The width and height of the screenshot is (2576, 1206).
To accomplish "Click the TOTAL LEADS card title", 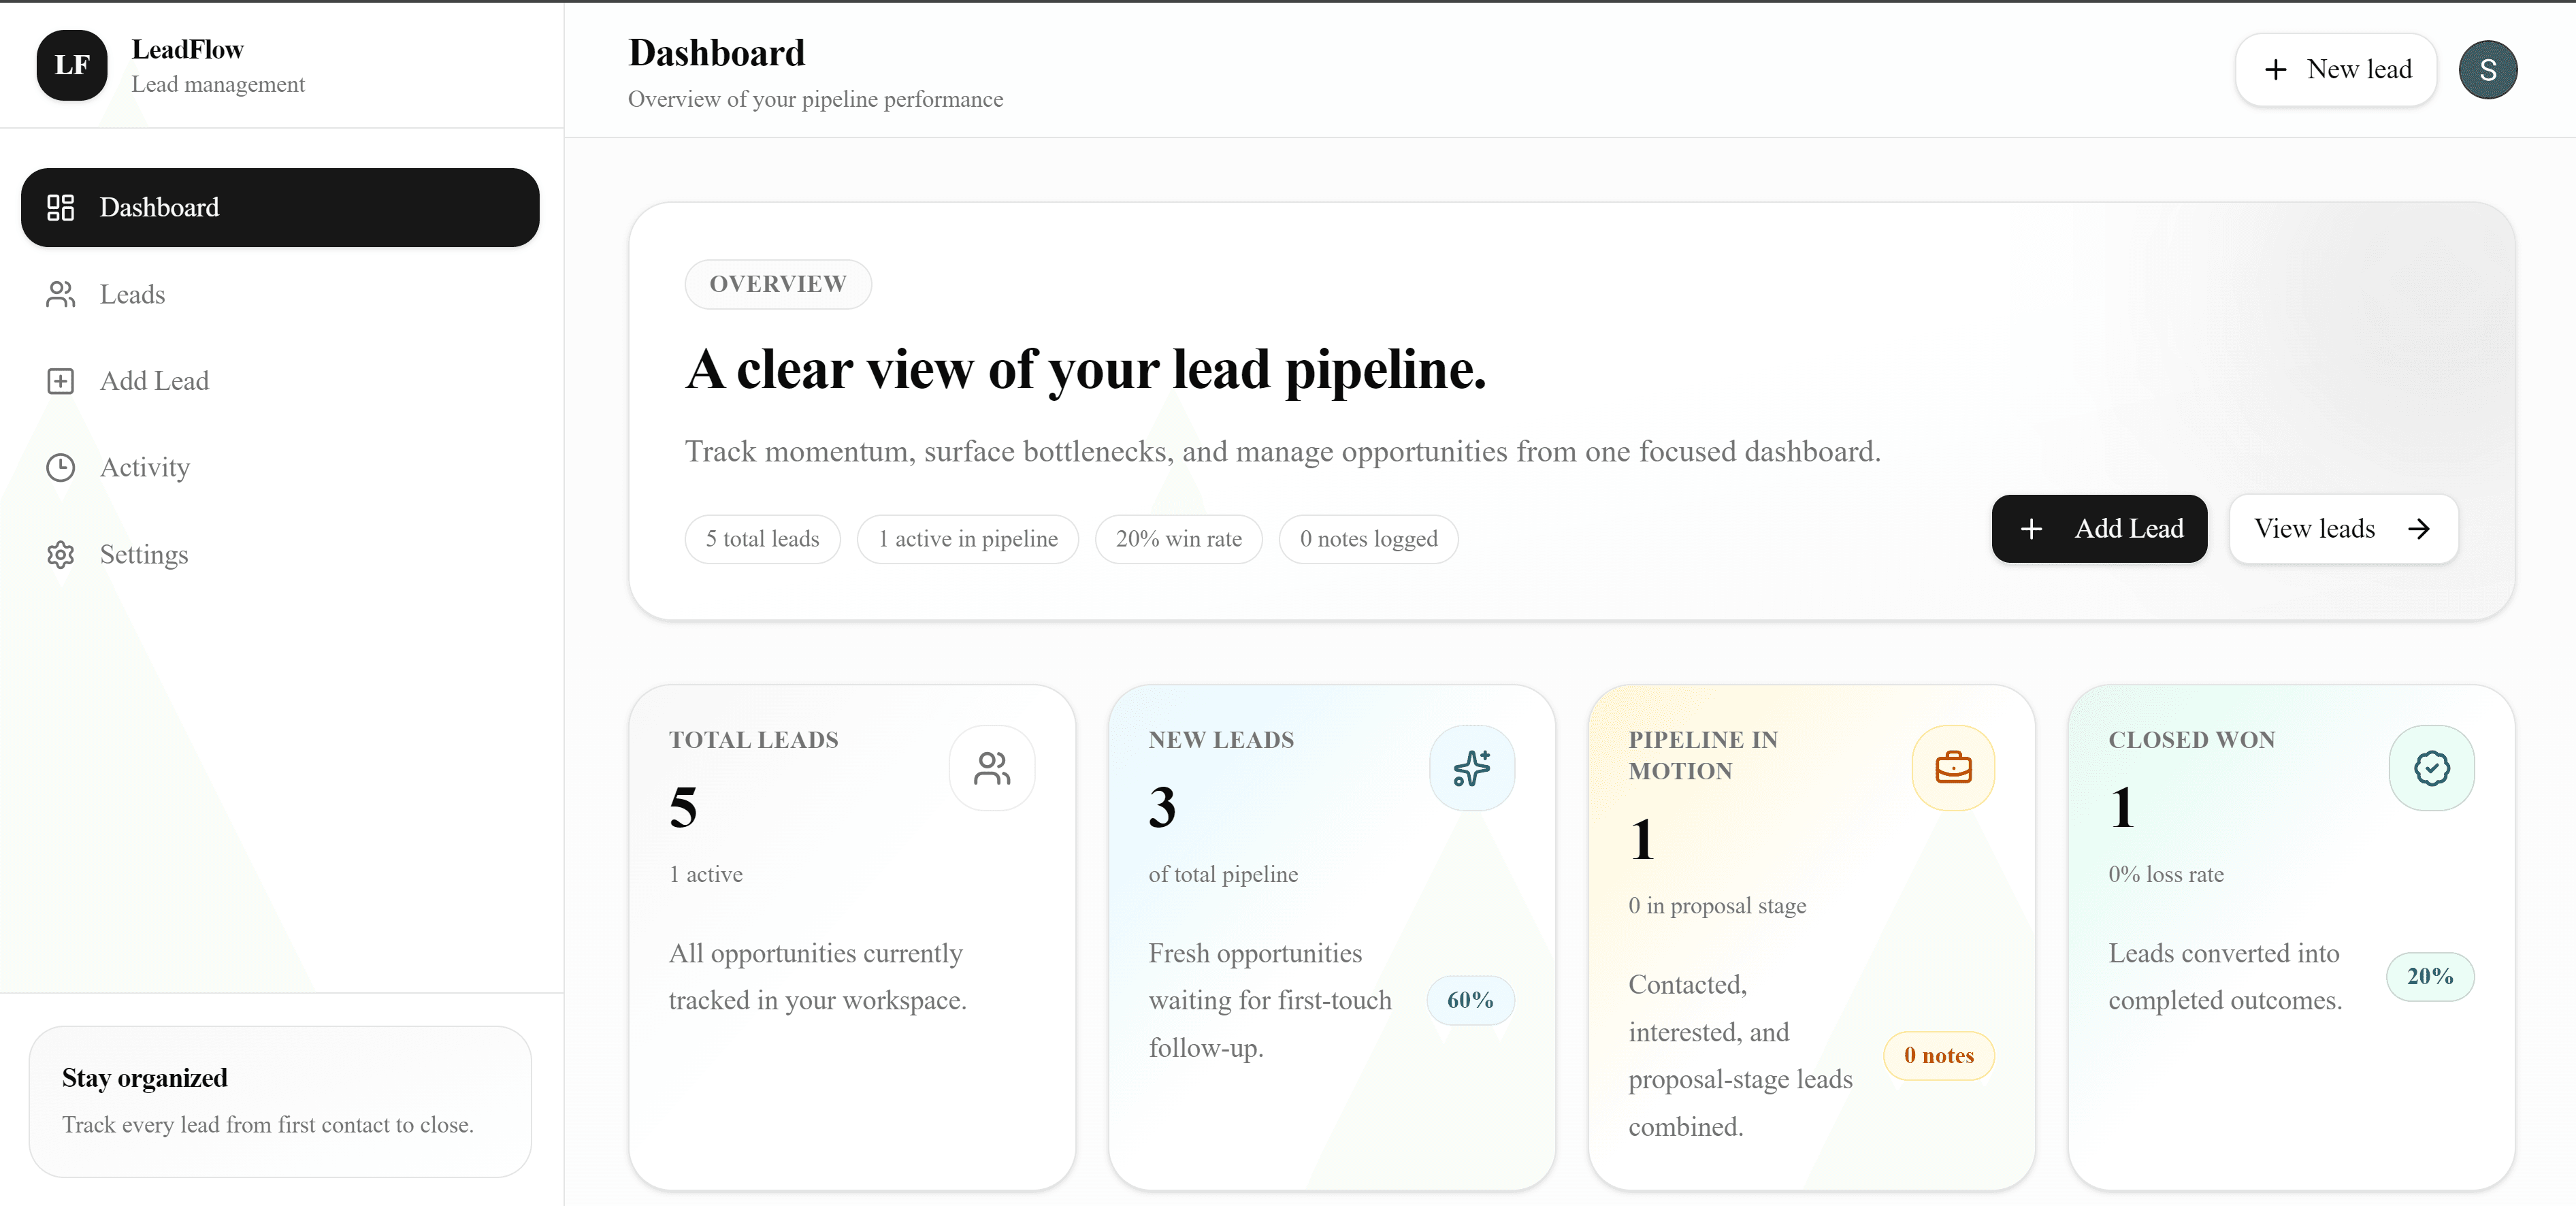I will [754, 740].
